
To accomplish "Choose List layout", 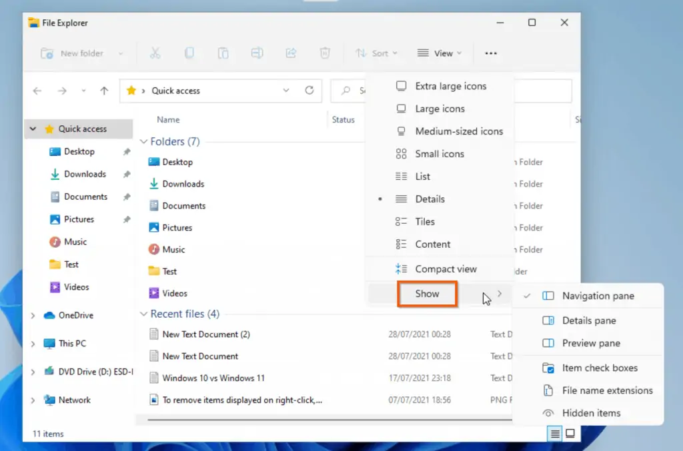I will (x=440, y=177).
